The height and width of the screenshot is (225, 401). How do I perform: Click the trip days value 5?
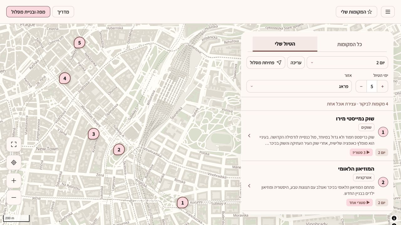pyautogui.click(x=372, y=86)
